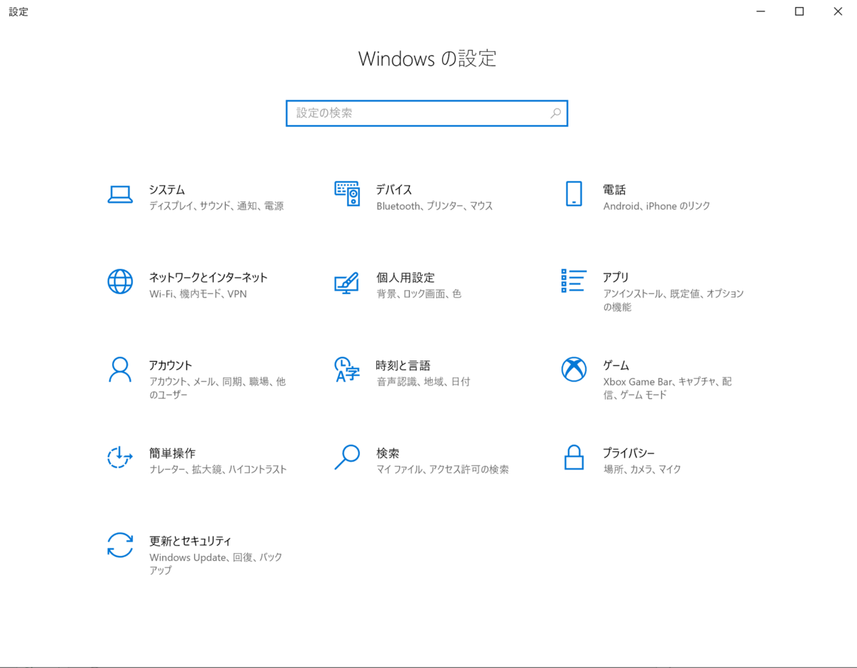857x668 pixels.
Task: Open the ネットワークとインターネット title
Action: coord(209,278)
